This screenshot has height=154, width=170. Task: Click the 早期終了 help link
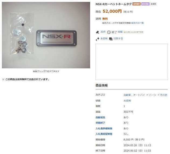pyautogui.click(x=100, y=123)
